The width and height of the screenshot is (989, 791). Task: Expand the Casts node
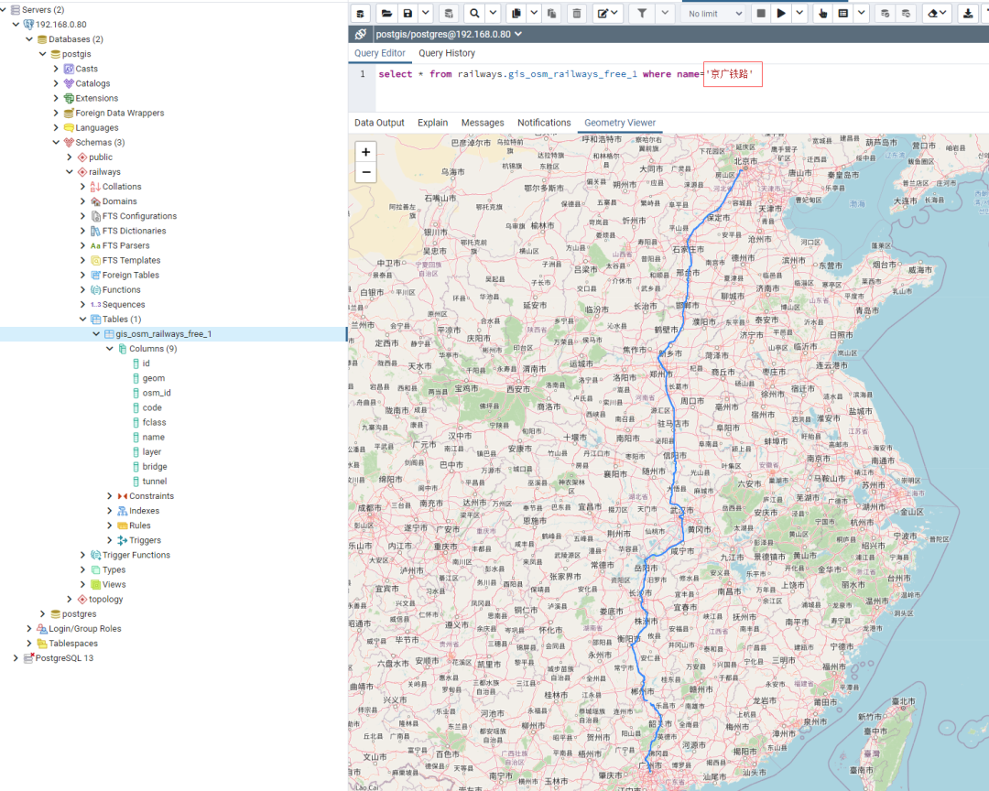56,69
